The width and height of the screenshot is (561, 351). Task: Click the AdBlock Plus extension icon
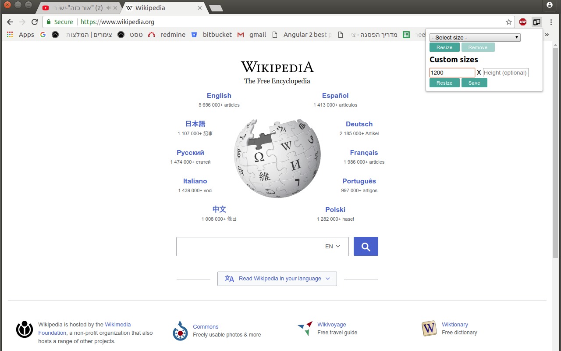pos(522,22)
